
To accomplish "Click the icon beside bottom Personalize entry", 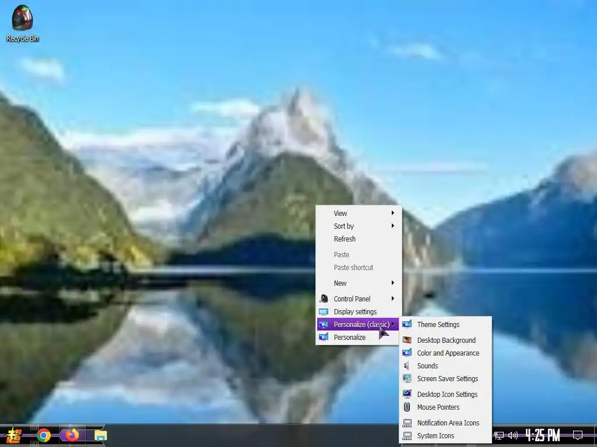I will pyautogui.click(x=324, y=337).
